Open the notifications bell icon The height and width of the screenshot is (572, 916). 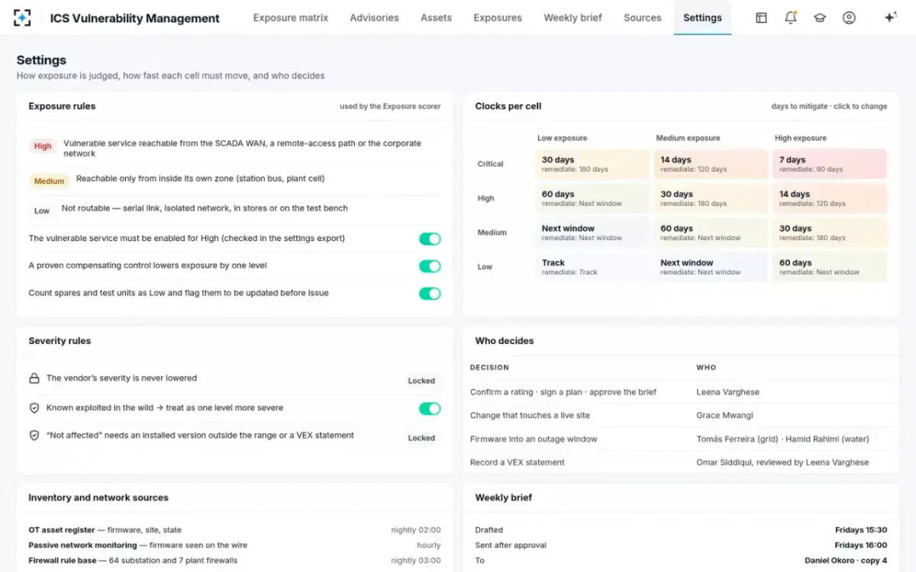791,18
